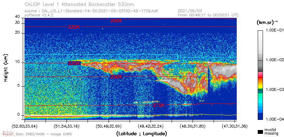Click the 0 km height tick label

pos(18,114)
